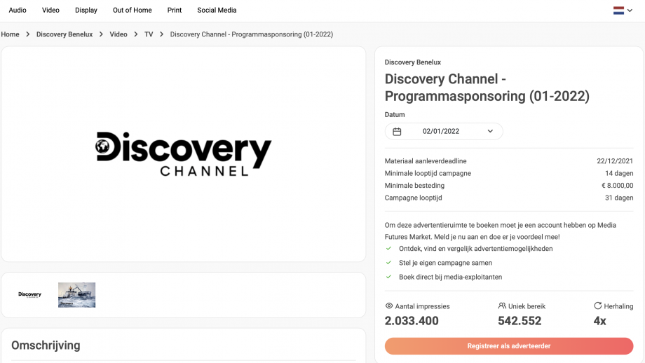645x363 pixels.
Task: Open the Display menu
Action: click(x=86, y=11)
